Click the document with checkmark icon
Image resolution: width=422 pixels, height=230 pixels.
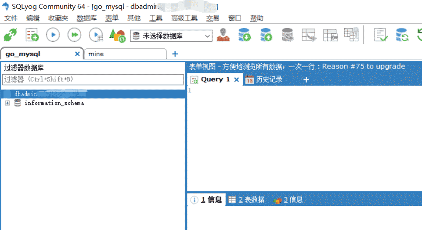pos(381,35)
